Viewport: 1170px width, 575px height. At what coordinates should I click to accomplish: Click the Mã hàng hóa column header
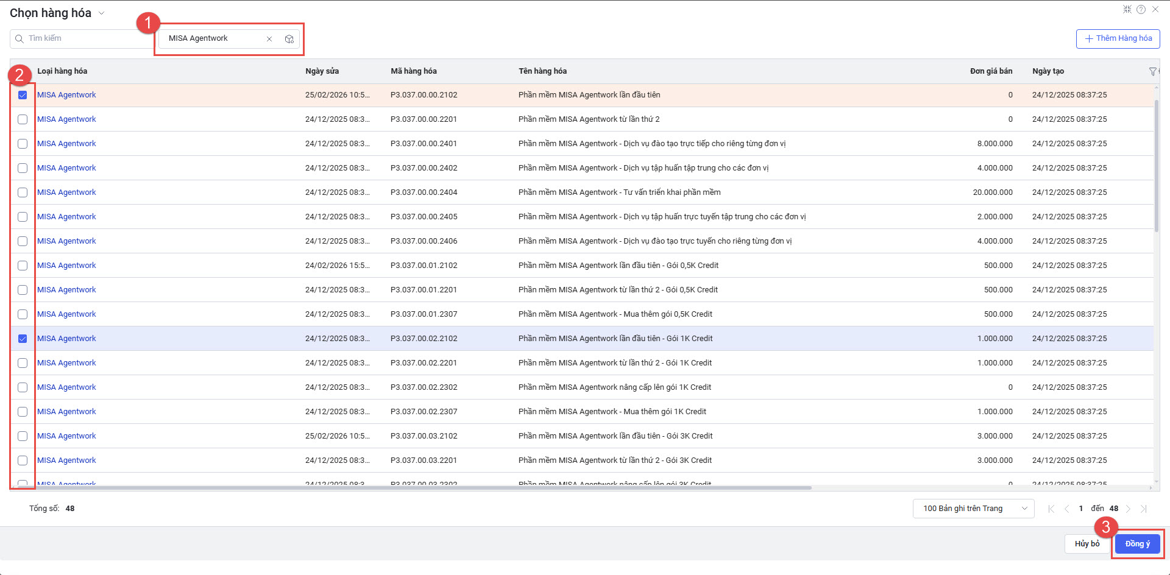click(x=414, y=71)
